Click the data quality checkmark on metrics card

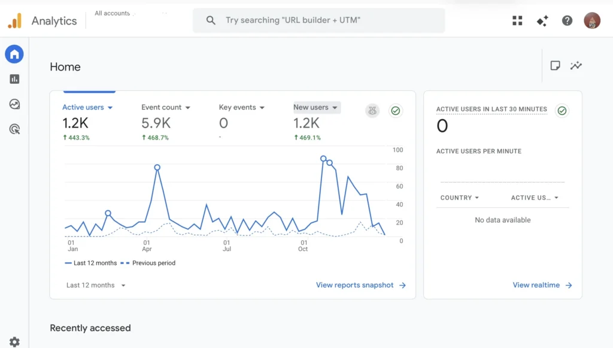396,111
